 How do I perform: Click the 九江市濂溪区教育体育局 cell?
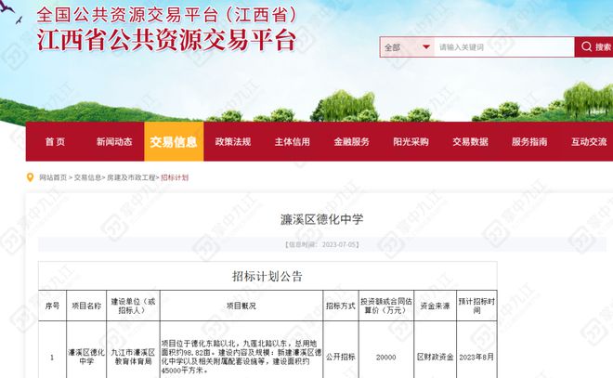[x=133, y=357]
